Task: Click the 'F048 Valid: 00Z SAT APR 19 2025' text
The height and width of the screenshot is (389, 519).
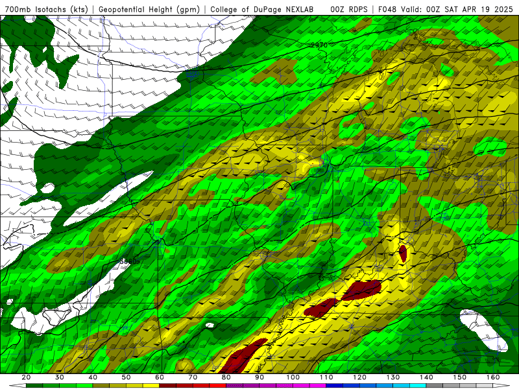Action: click(446, 10)
